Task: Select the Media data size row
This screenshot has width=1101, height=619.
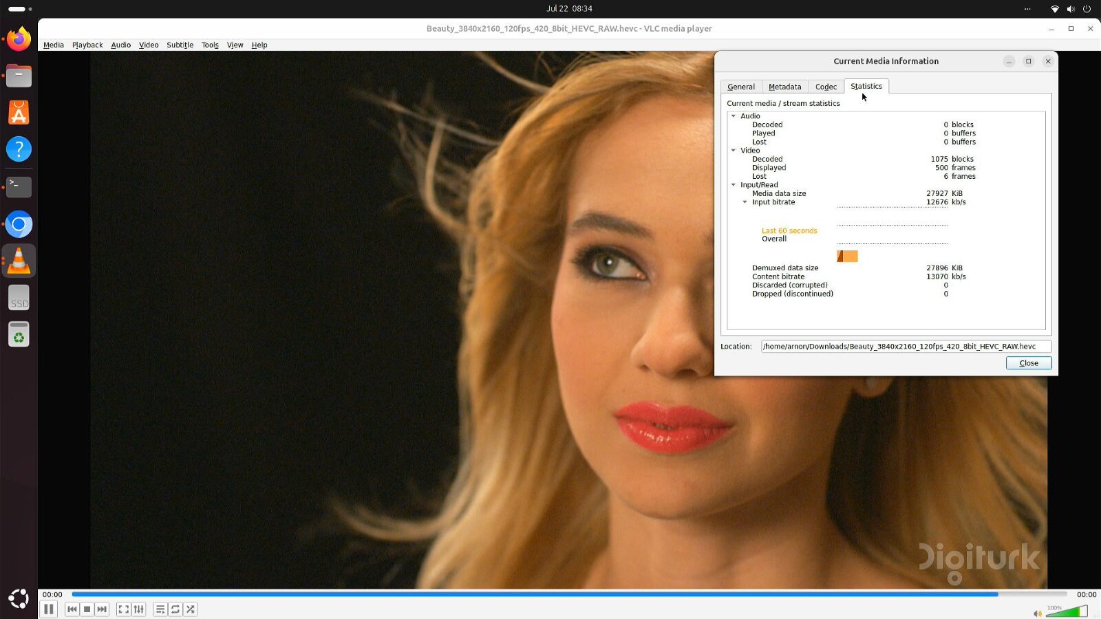Action: coord(886,194)
